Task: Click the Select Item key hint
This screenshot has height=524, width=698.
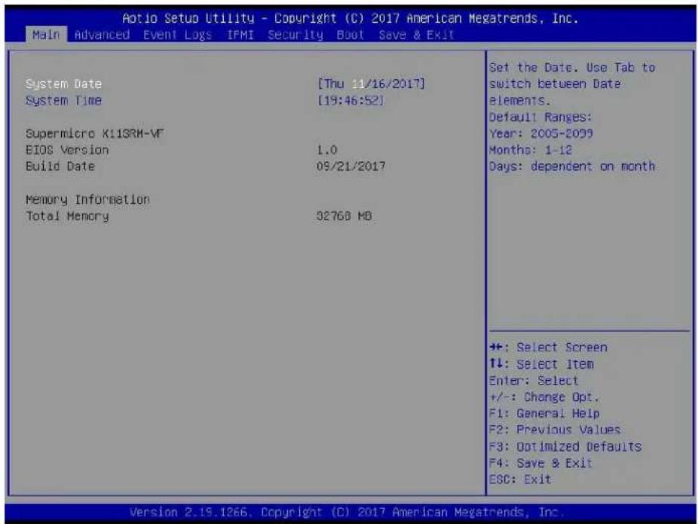Action: pyautogui.click(x=541, y=364)
